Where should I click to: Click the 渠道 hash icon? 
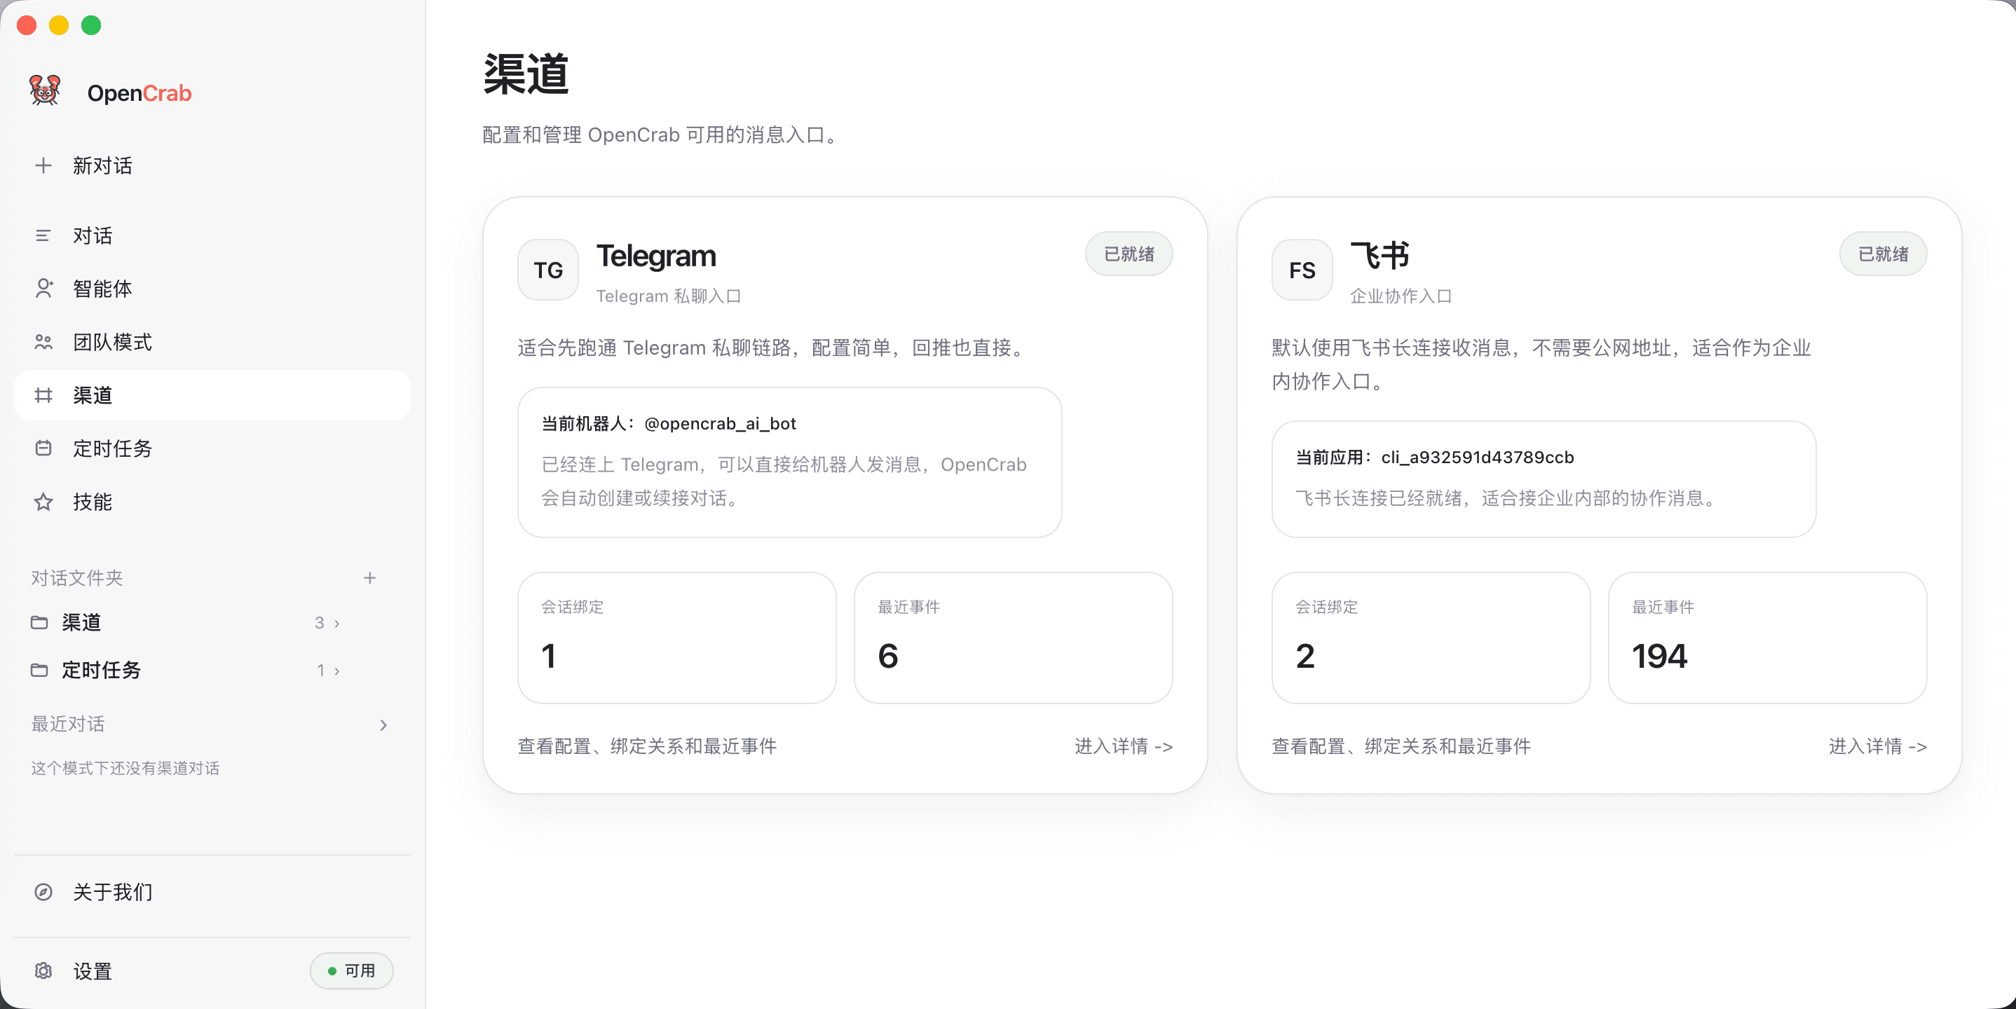coord(43,395)
